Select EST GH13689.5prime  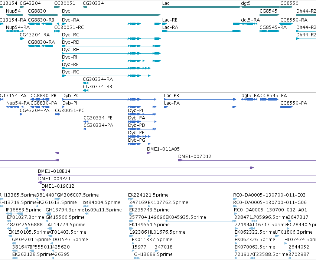pyautogui.click(x=153, y=255)
